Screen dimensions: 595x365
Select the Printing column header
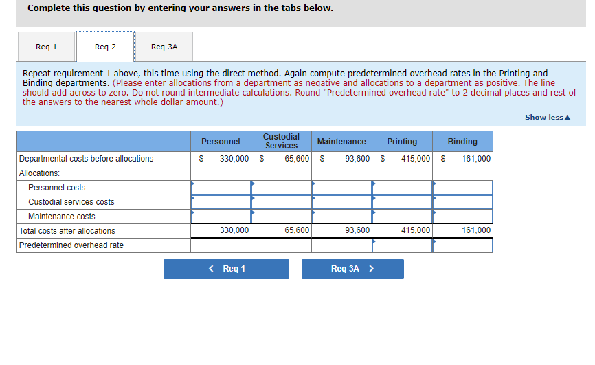tap(402, 142)
